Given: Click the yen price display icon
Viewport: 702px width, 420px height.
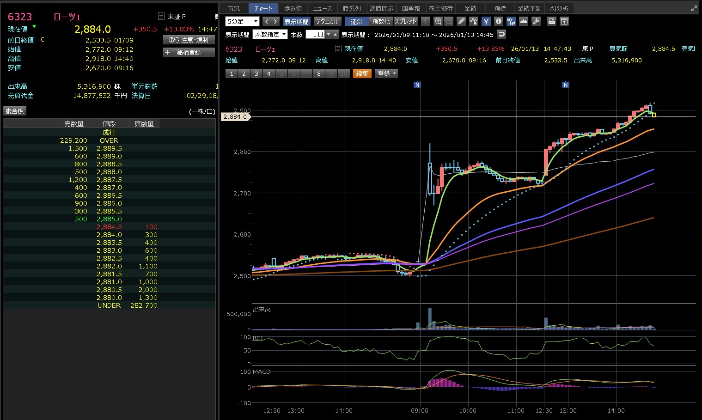Looking at the screenshot, I should click(x=486, y=21).
